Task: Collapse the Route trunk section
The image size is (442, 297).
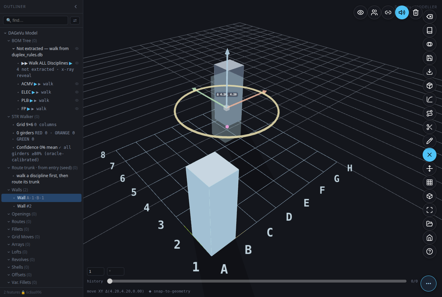Action: [x=9, y=168]
